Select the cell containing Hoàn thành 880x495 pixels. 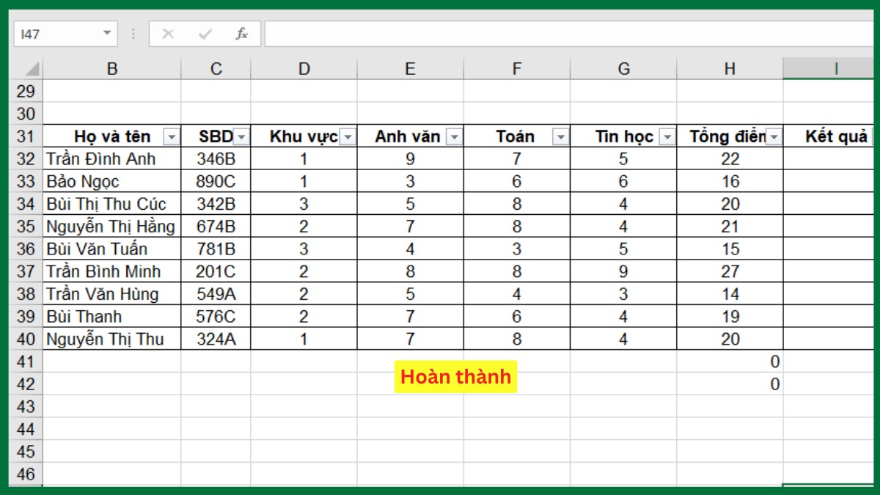[455, 377]
